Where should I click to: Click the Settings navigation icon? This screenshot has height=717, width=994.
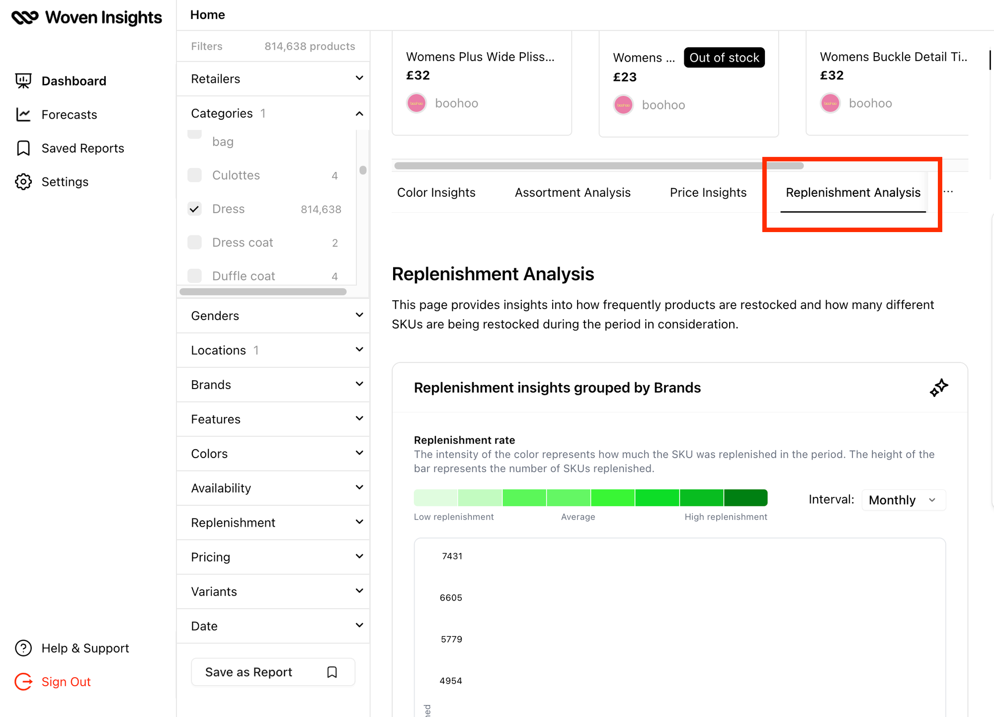(x=23, y=181)
